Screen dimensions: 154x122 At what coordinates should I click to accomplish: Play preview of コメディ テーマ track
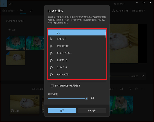(x=51, y=67)
